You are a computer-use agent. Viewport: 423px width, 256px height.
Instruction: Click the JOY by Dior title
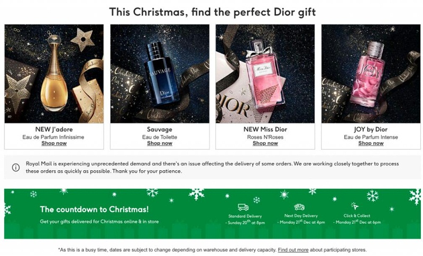(371, 130)
